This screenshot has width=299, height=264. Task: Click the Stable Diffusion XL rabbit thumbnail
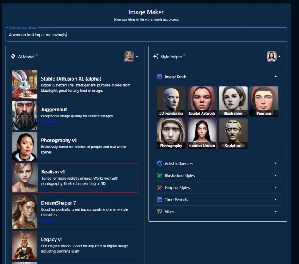coord(25,84)
